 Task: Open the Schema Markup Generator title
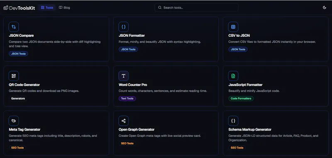[250, 129]
